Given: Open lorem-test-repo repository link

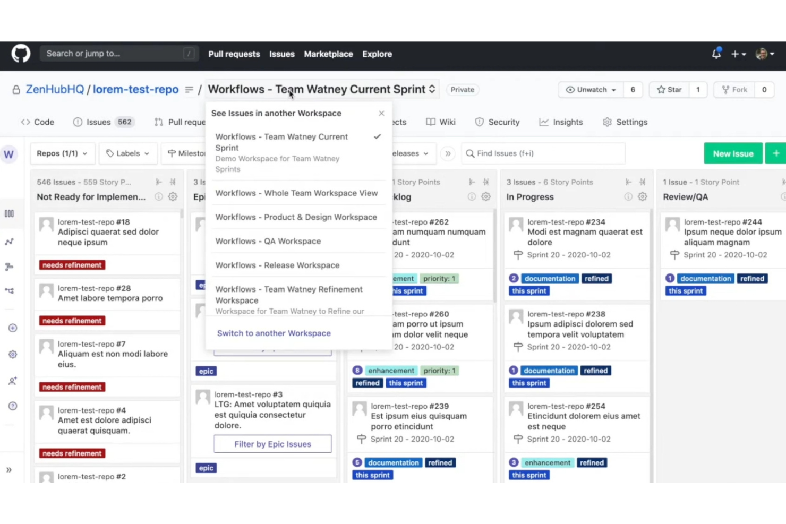Looking at the screenshot, I should click(135, 89).
